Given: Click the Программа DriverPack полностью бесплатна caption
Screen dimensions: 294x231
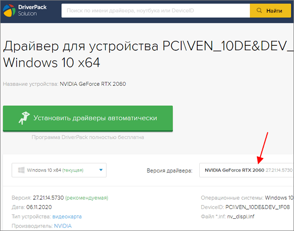Looking at the screenshot, I should 88,137.
